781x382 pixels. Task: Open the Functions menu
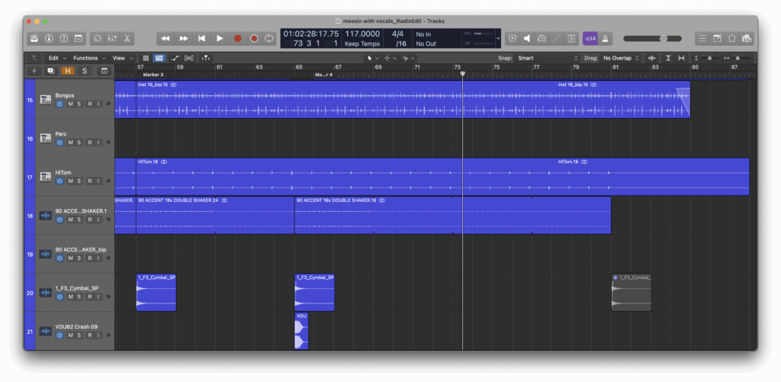coord(88,58)
